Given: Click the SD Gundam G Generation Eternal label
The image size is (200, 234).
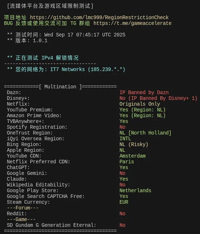Looking at the screenshot, I should pos(51,225).
